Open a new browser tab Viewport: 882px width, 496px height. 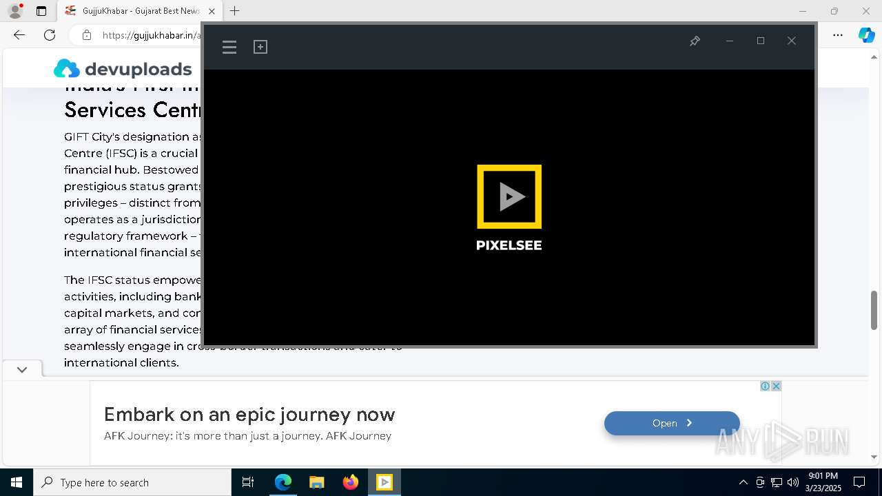[x=235, y=11]
